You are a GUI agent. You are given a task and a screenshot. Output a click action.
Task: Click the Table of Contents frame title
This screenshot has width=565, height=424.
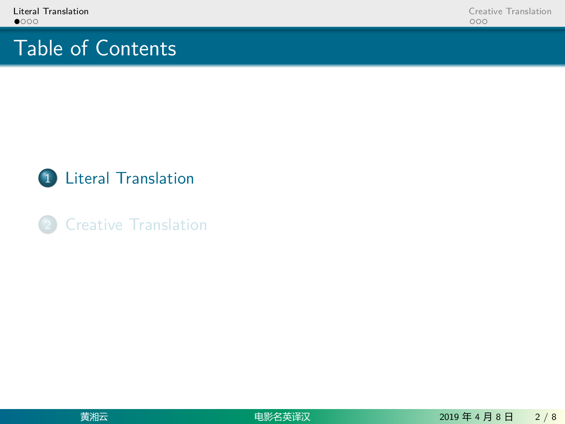[x=95, y=48]
